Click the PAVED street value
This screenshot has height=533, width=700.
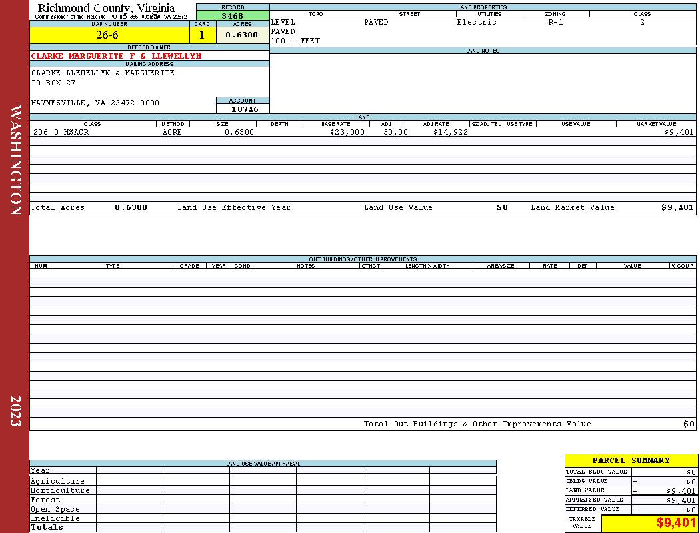pos(376,22)
